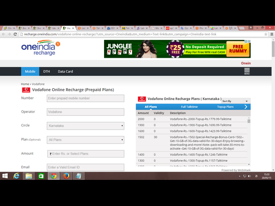The height and width of the screenshot is (206, 275).
Task: Switch to the Full Talktime tab
Action: (189, 107)
